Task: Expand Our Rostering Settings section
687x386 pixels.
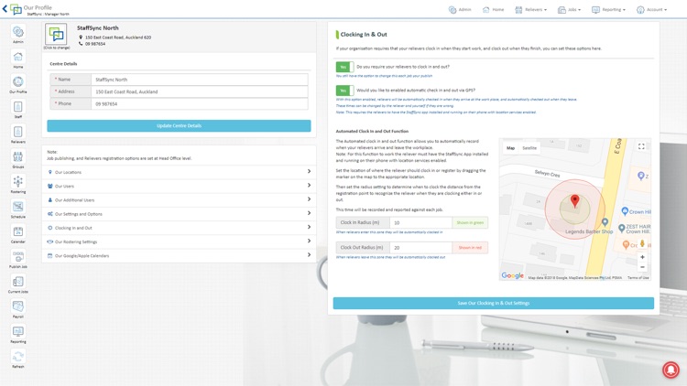Action: [x=179, y=241]
